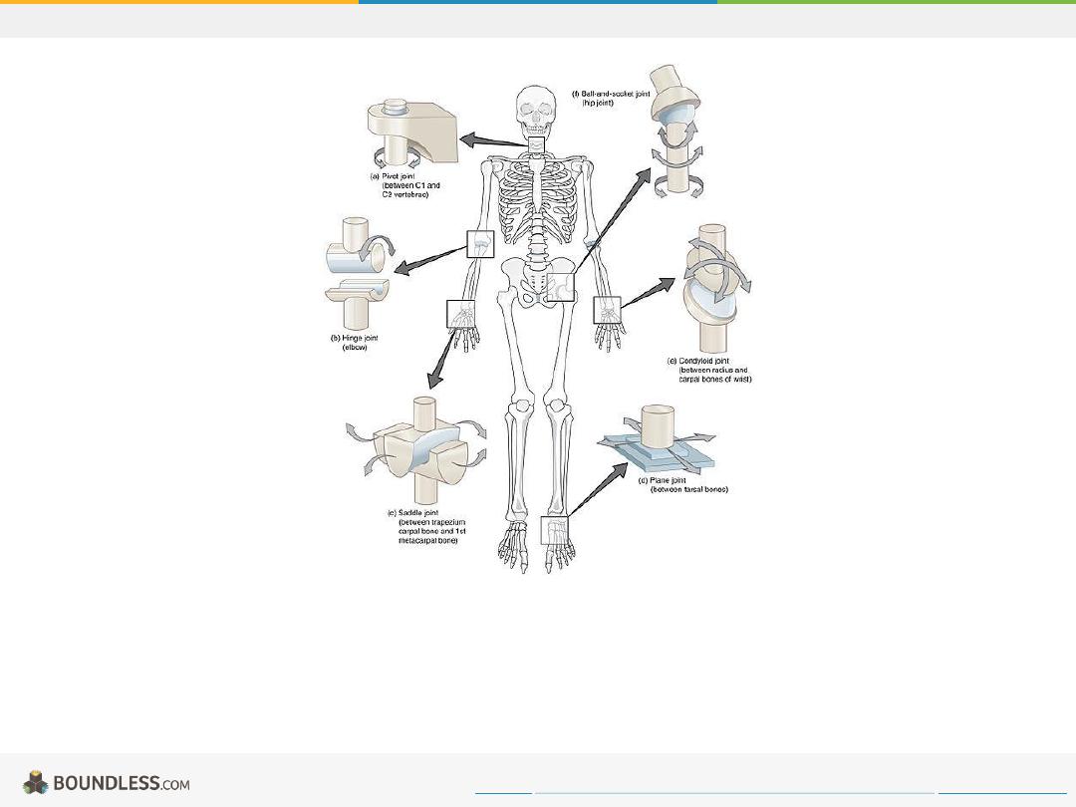The height and width of the screenshot is (807, 1076).
Task: Click the Boundless.com logo in footer
Action: click(107, 783)
